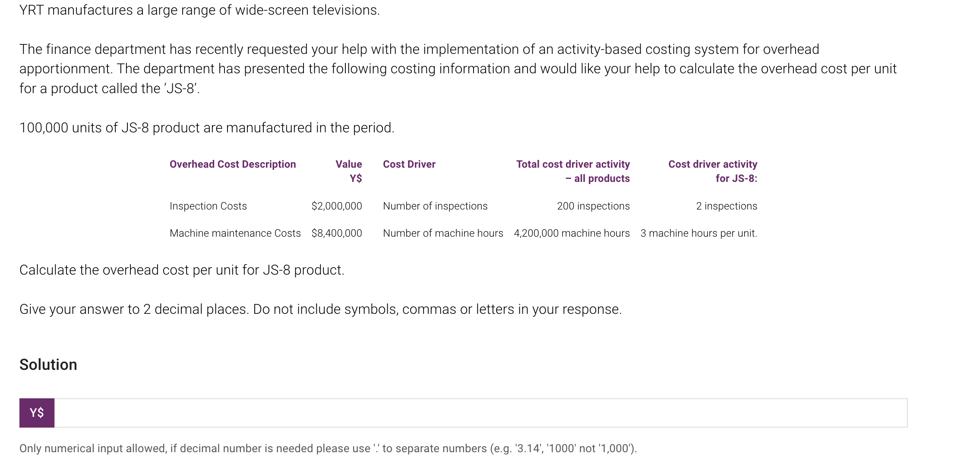Click the $2,000,000 value cell
The image size is (954, 469).
point(337,206)
